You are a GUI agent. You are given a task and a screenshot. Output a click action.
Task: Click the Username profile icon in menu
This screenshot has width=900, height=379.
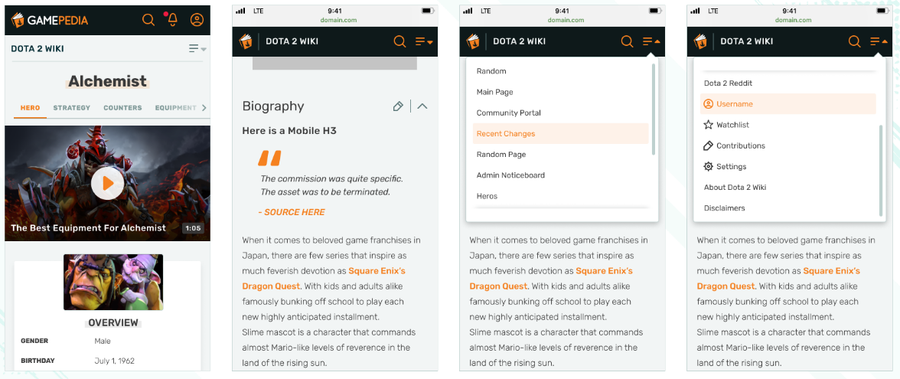pos(708,104)
